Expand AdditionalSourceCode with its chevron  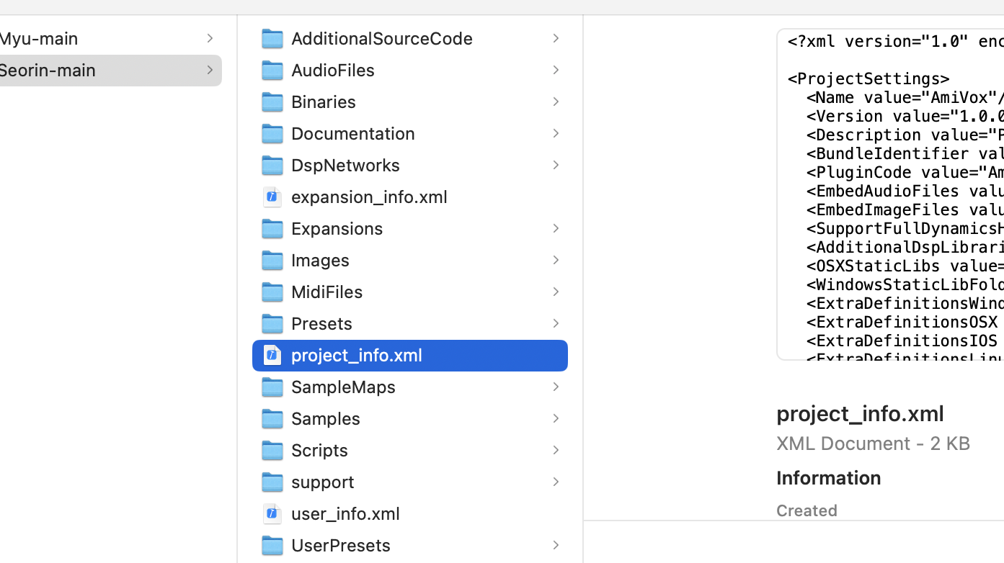pos(556,38)
